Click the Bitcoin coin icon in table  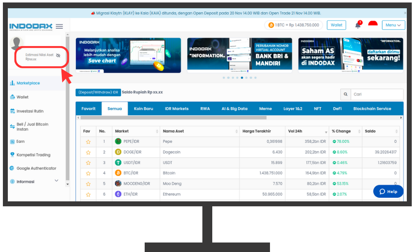(x=118, y=173)
